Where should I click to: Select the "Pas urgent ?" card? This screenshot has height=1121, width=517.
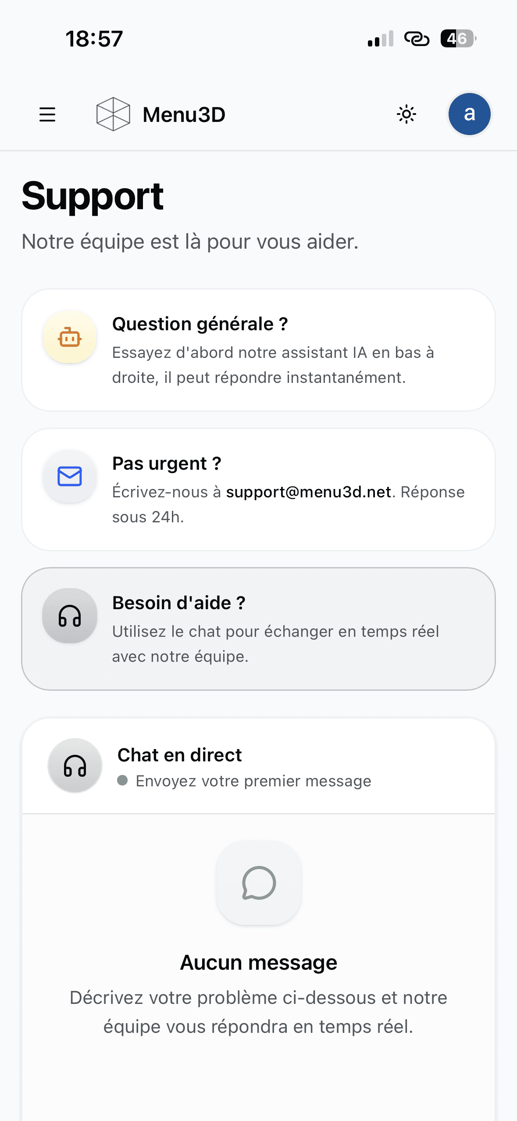tap(259, 489)
